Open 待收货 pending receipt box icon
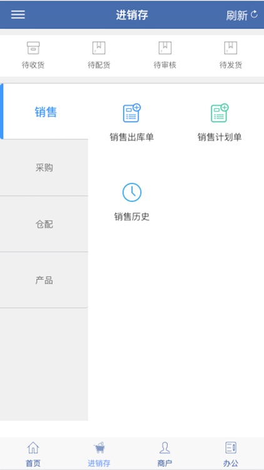Image resolution: width=264 pixels, height=470 pixels. pos(33,48)
